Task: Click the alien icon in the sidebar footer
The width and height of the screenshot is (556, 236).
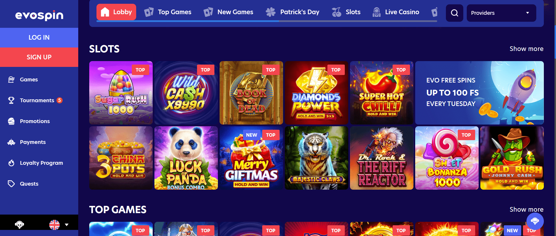Action: 19,224
